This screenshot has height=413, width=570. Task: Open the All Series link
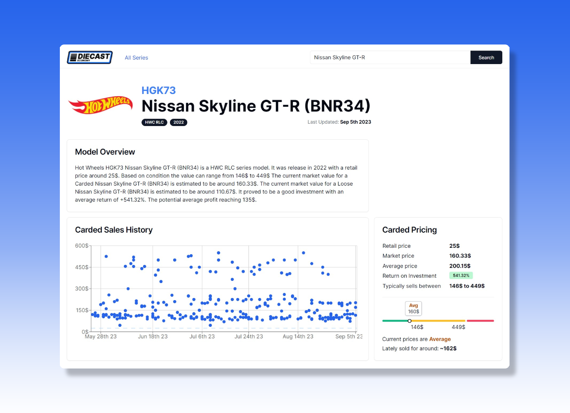pos(136,58)
